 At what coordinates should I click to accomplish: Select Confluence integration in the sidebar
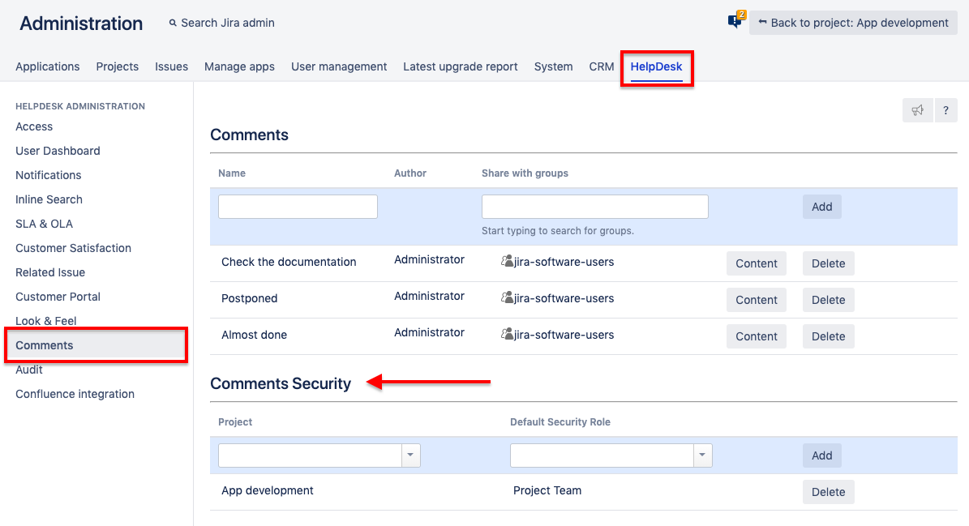(x=75, y=394)
